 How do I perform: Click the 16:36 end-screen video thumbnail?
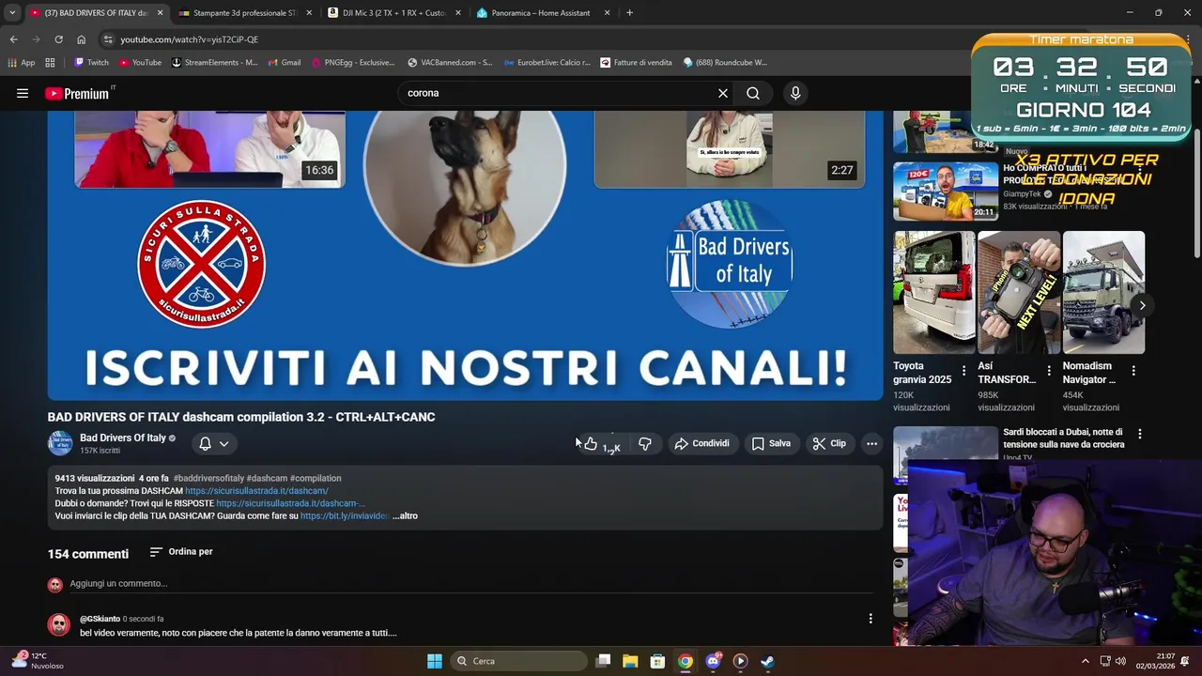tap(209, 149)
